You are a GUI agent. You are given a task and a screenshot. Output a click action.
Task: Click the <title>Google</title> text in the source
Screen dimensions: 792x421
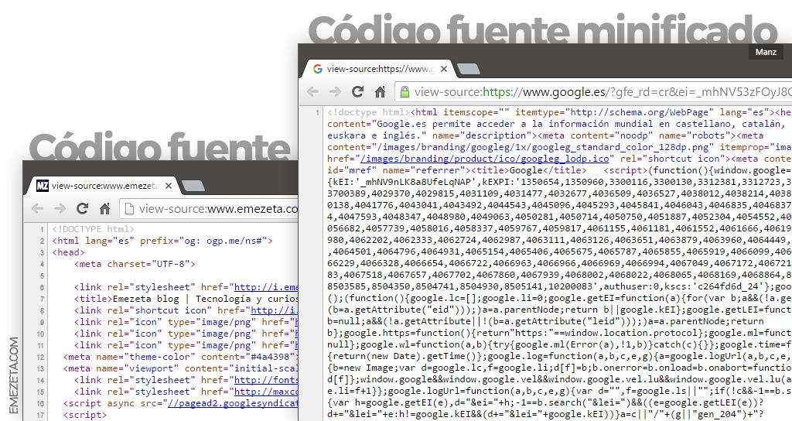tap(527, 170)
